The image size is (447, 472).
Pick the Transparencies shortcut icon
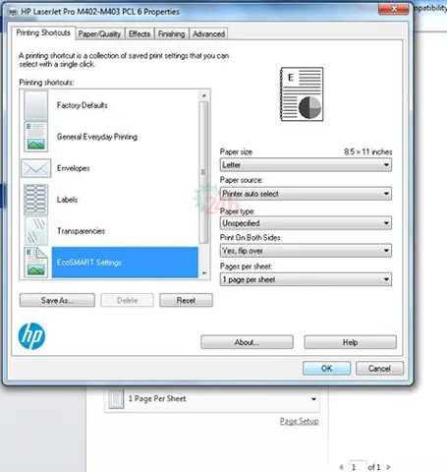tap(35, 231)
